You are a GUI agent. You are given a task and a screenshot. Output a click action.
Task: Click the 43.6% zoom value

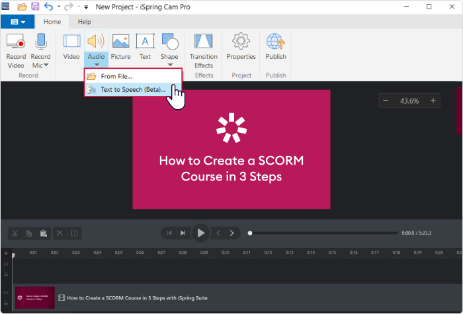point(409,101)
